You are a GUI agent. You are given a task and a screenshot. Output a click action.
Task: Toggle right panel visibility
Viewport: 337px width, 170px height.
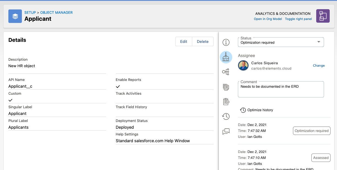[x=298, y=19]
